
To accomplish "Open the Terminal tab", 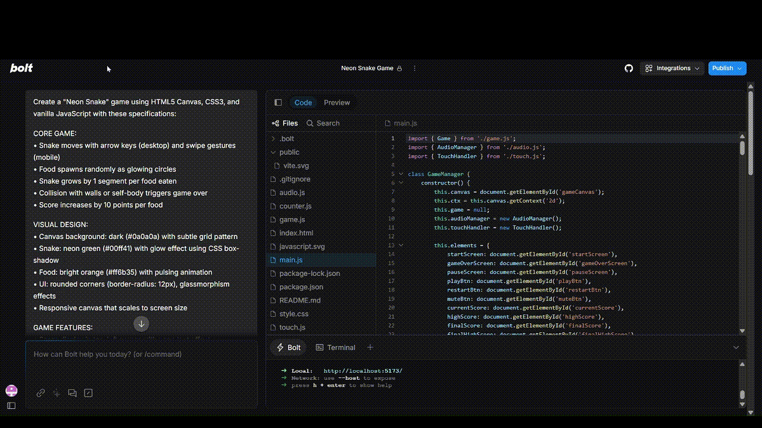I will click(x=341, y=347).
